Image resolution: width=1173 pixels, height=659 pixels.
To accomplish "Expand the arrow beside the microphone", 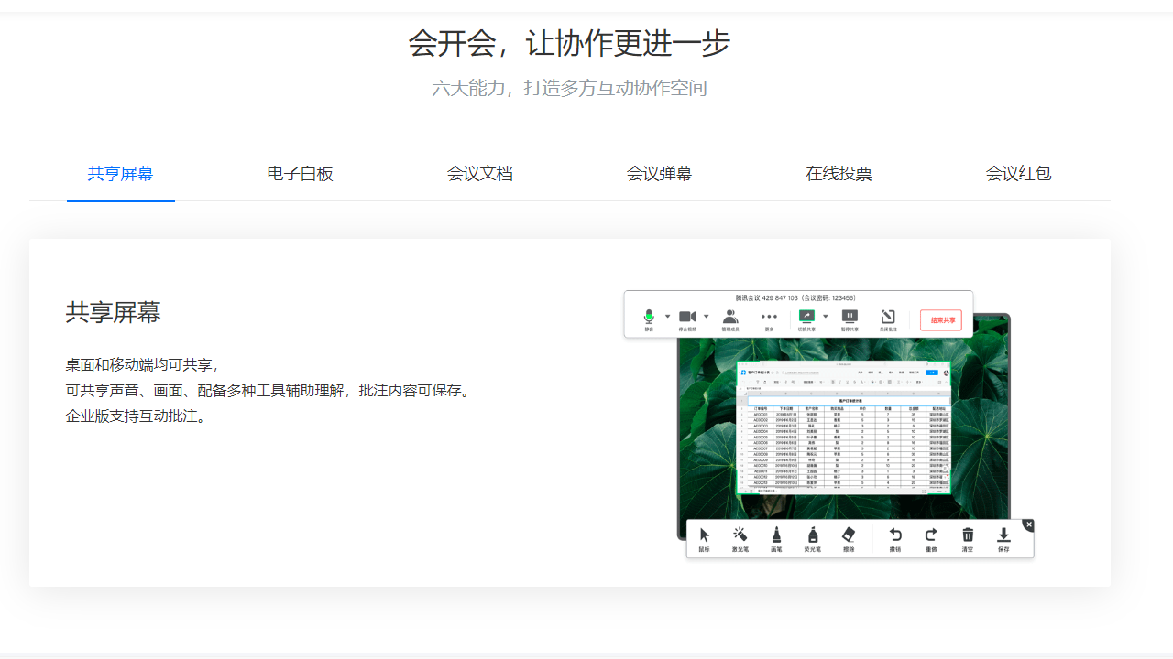I will pyautogui.click(x=668, y=317).
